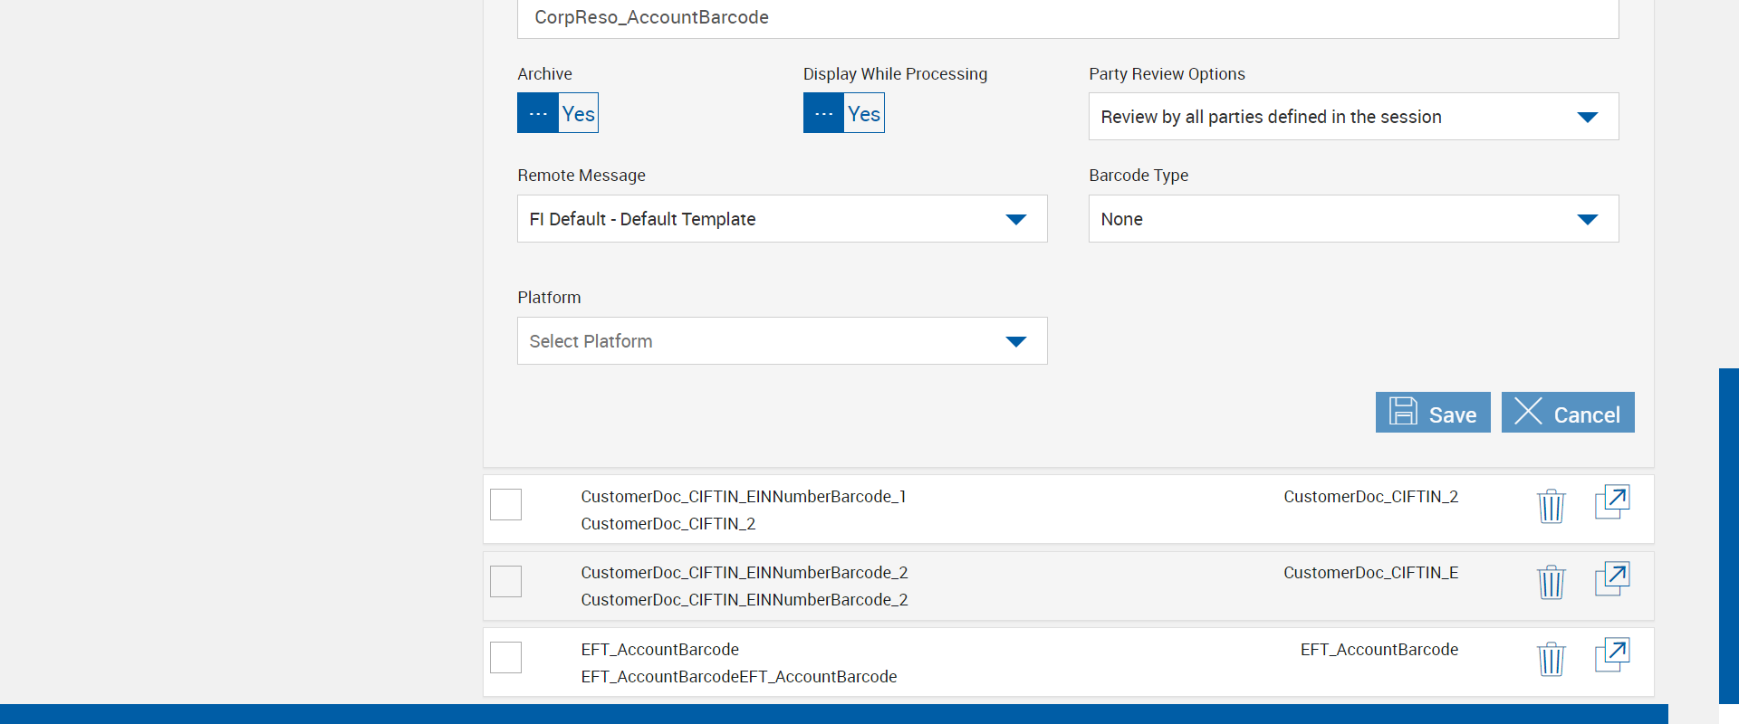This screenshot has width=1739, height=724.
Task: Open the Party Review Options dropdown
Action: [x=1352, y=117]
